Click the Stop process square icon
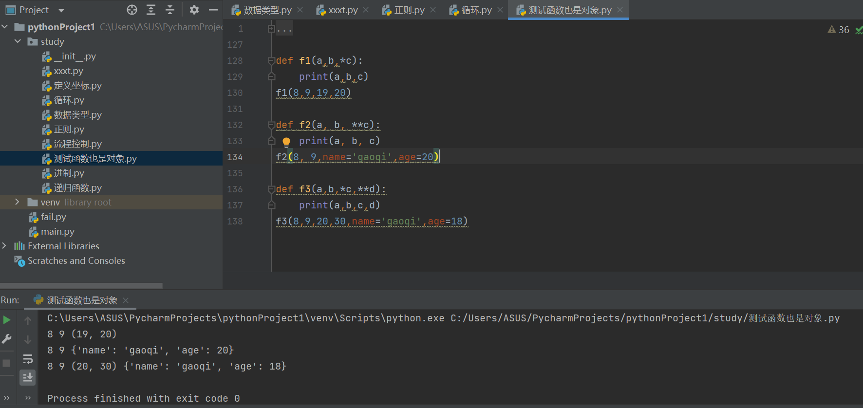 7,363
